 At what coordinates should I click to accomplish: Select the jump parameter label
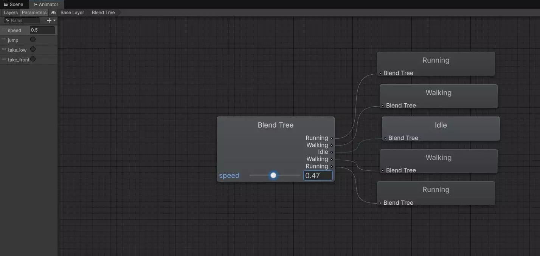pos(13,40)
